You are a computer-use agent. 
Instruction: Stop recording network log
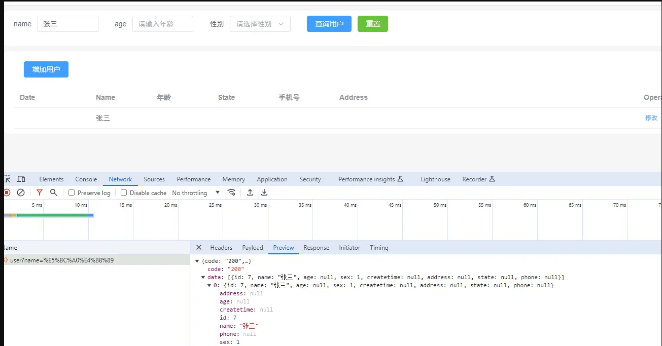point(7,193)
